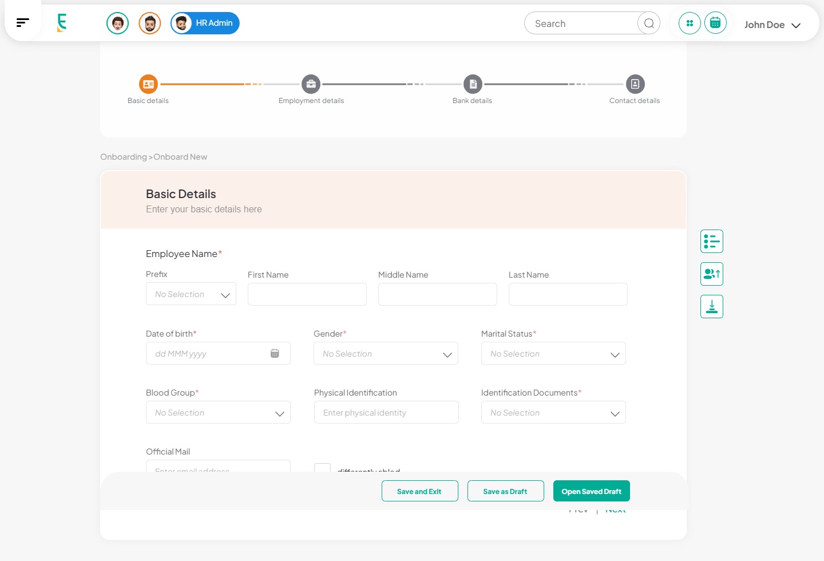Click the search magnifier icon
The height and width of the screenshot is (561, 824).
point(648,23)
